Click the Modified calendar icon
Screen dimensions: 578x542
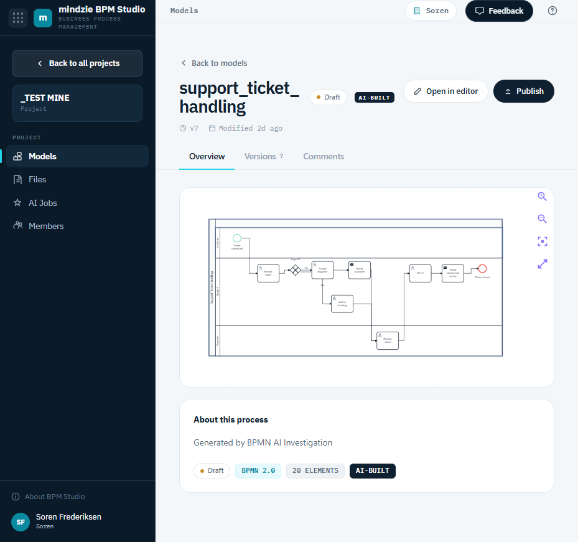[212, 128]
